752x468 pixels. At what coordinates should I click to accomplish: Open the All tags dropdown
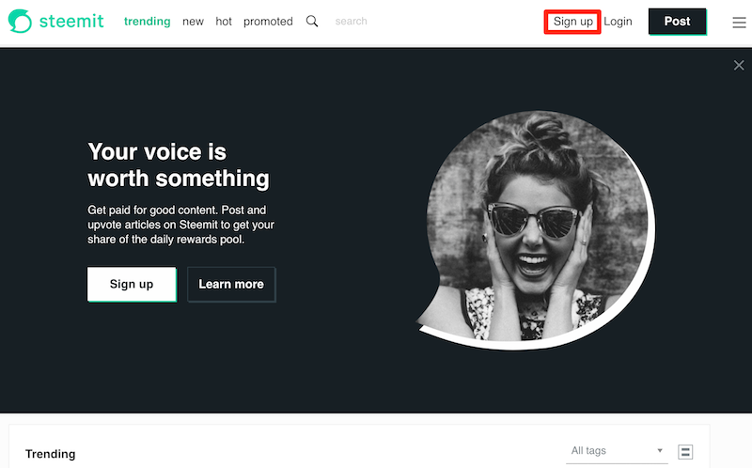tap(611, 451)
